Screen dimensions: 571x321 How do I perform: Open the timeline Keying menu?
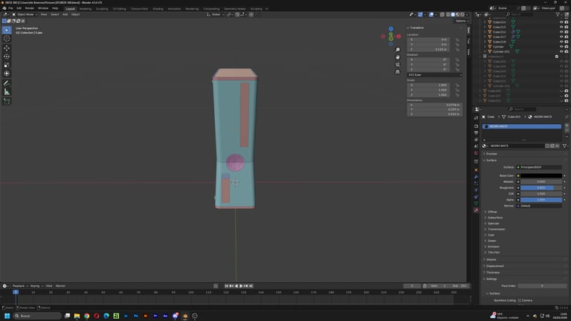pos(36,286)
